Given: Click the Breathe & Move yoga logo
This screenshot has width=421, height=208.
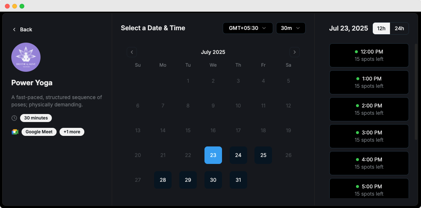Looking at the screenshot, I should tap(26, 57).
